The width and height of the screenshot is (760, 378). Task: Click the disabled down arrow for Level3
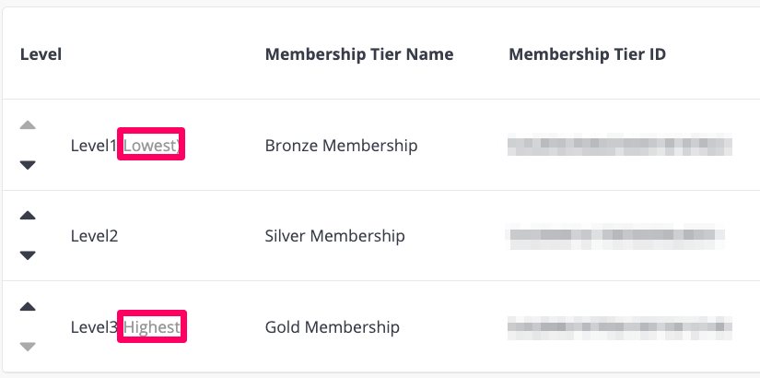28,347
